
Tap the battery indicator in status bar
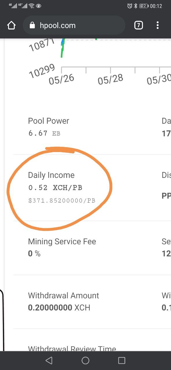click(x=144, y=6)
